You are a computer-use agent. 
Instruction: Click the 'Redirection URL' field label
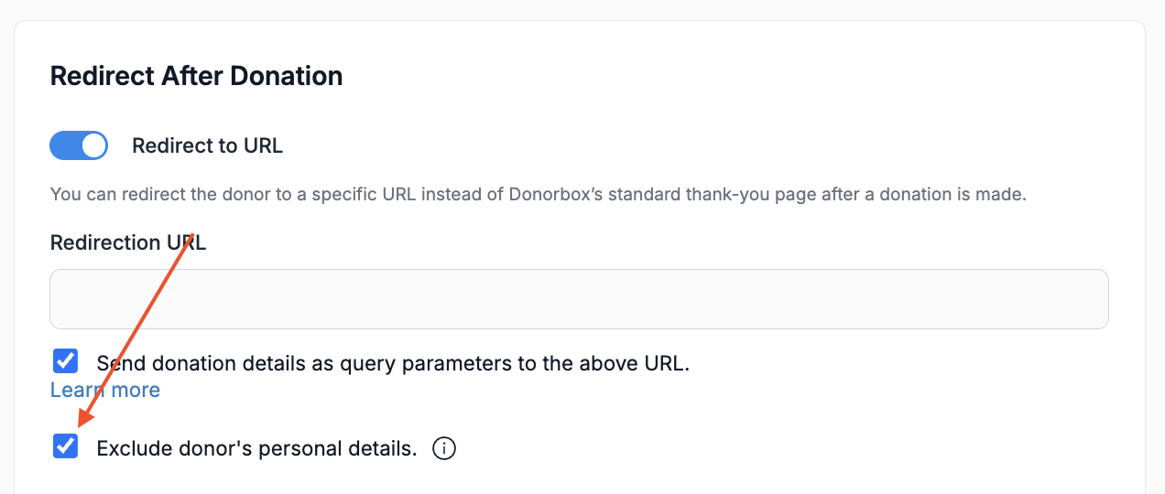[x=128, y=242]
